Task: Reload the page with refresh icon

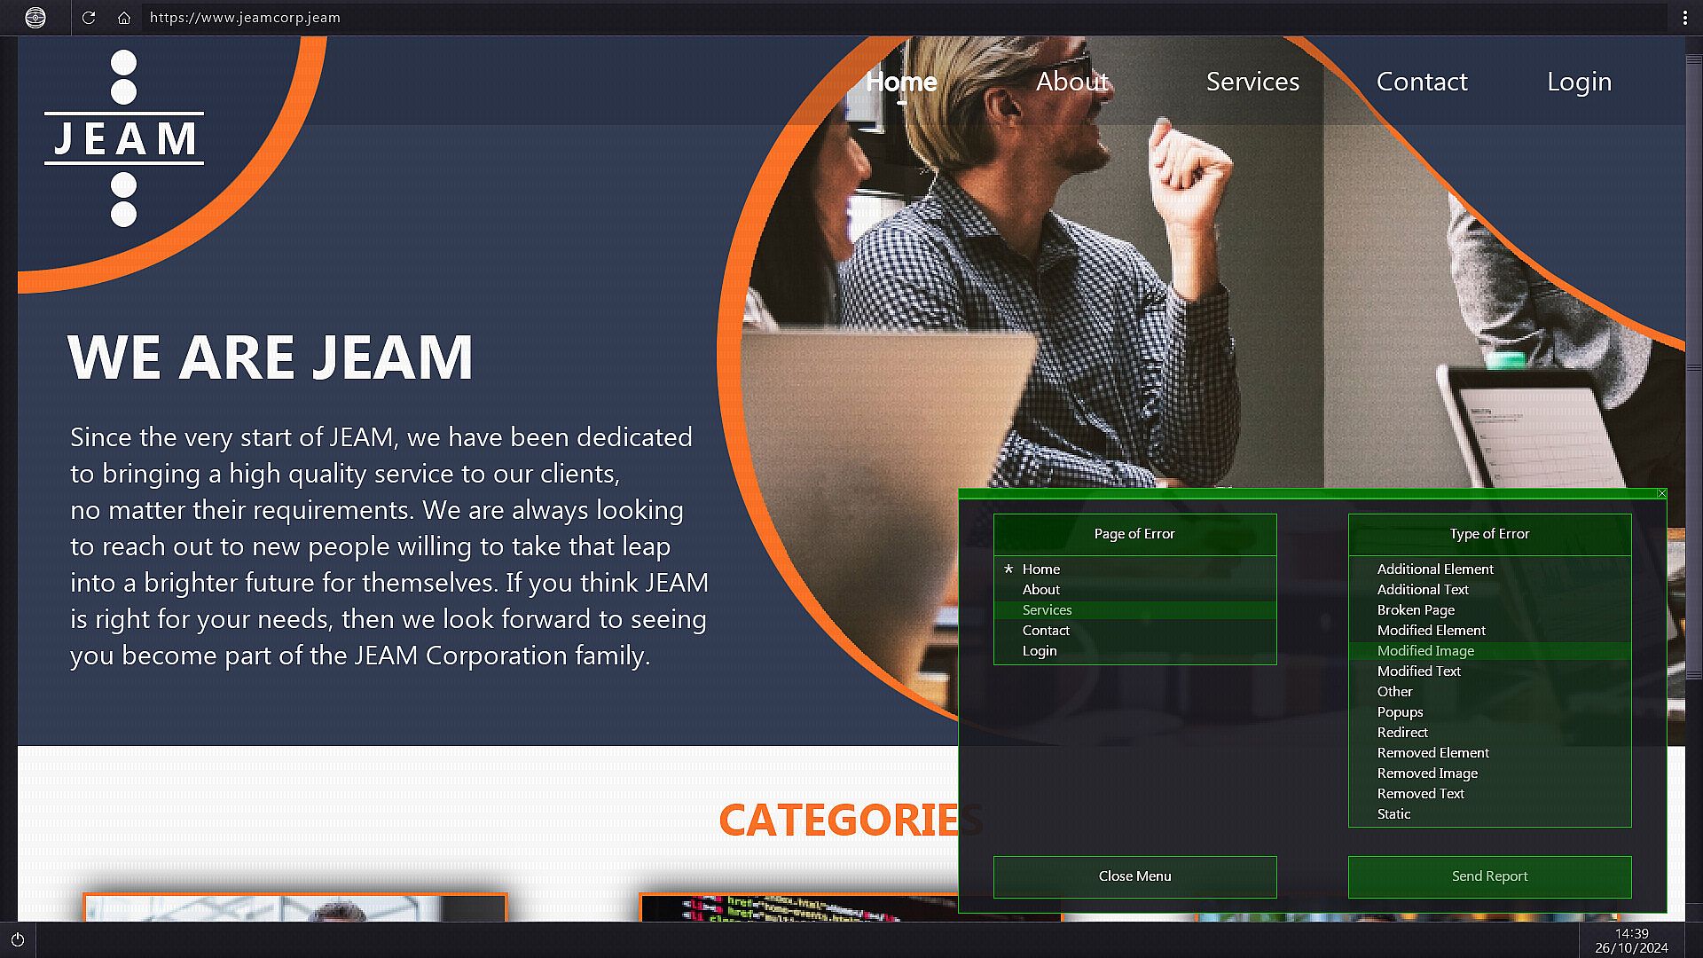Action: pos(89,18)
